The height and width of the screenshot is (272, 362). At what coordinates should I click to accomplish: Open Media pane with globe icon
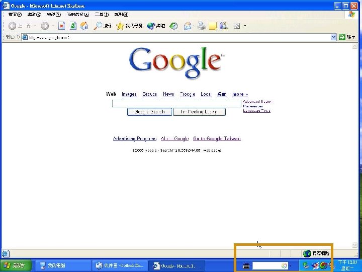[x=156, y=26]
